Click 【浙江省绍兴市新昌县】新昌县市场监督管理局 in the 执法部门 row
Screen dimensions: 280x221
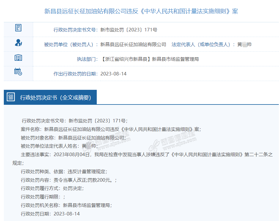coord(150,59)
